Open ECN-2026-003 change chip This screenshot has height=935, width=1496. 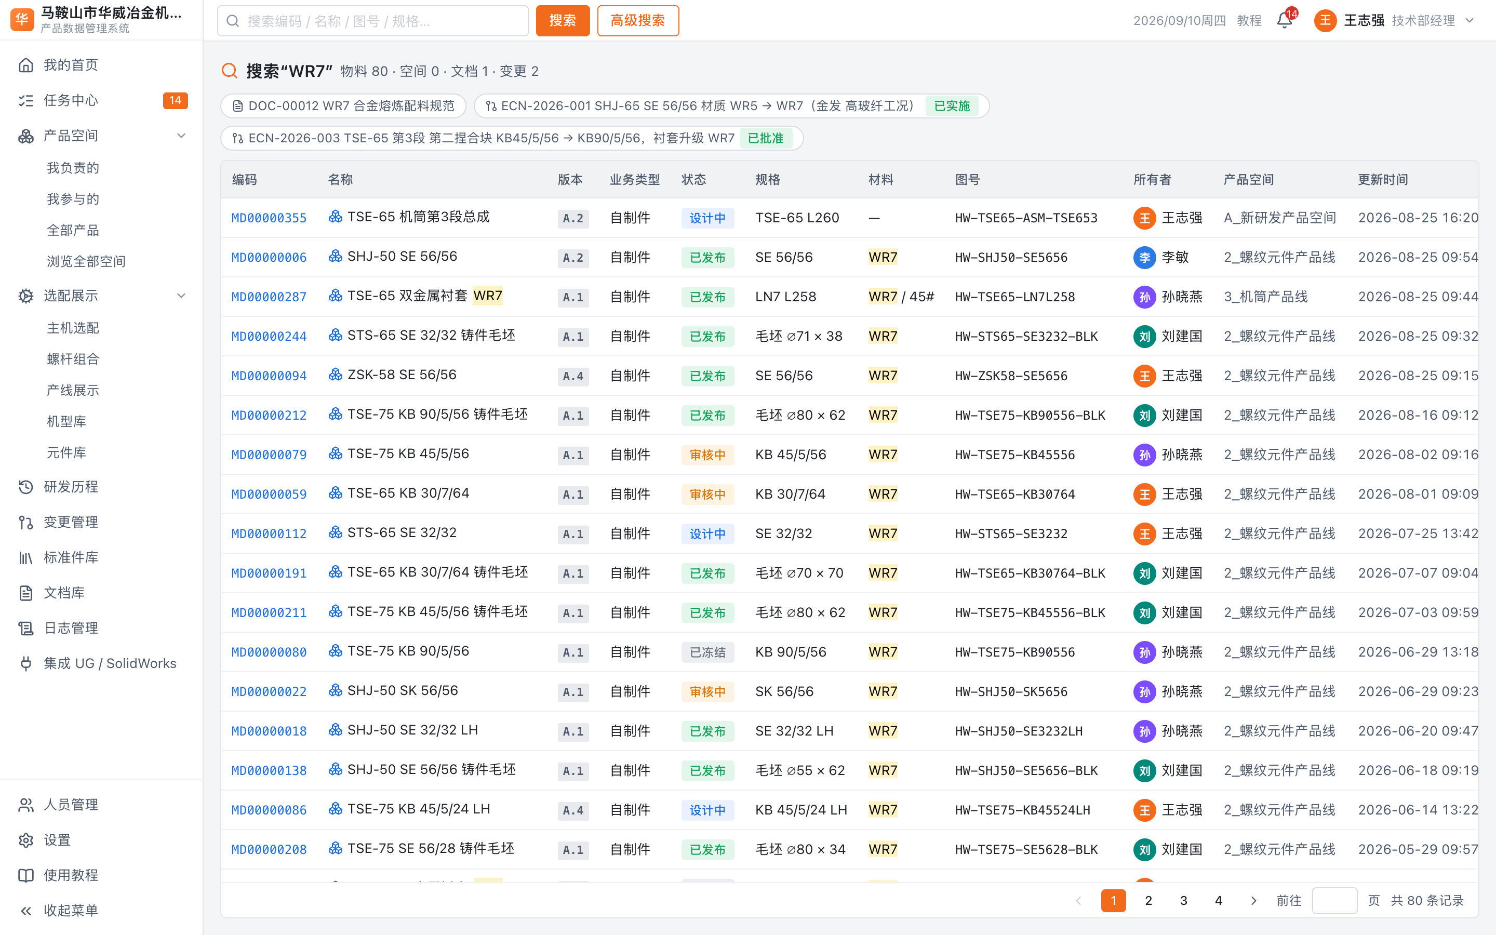click(x=512, y=138)
